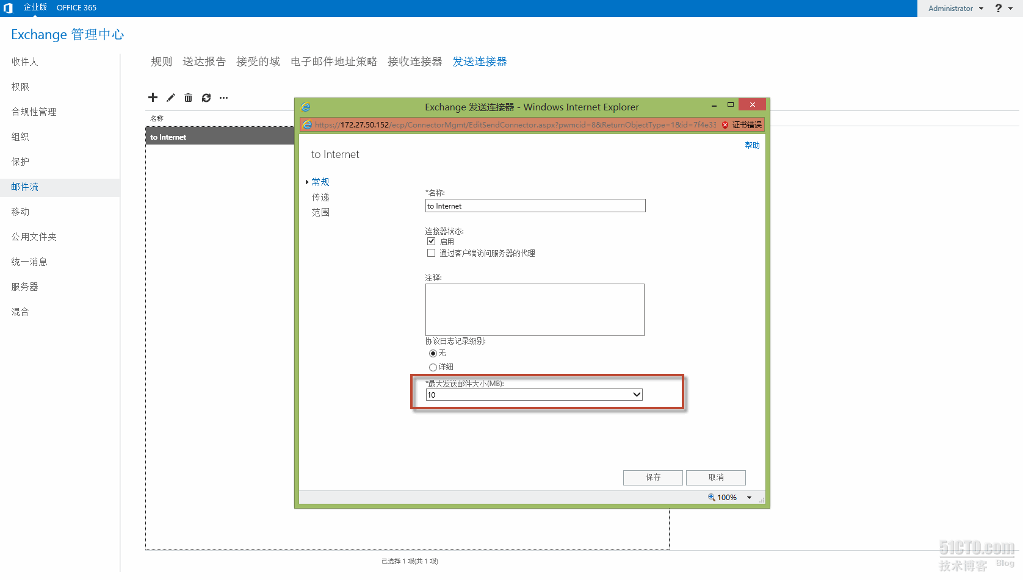Viewport: 1023px width, 580px height.
Task: Switch to the 电子邮件地址策略 tab
Action: click(x=334, y=62)
